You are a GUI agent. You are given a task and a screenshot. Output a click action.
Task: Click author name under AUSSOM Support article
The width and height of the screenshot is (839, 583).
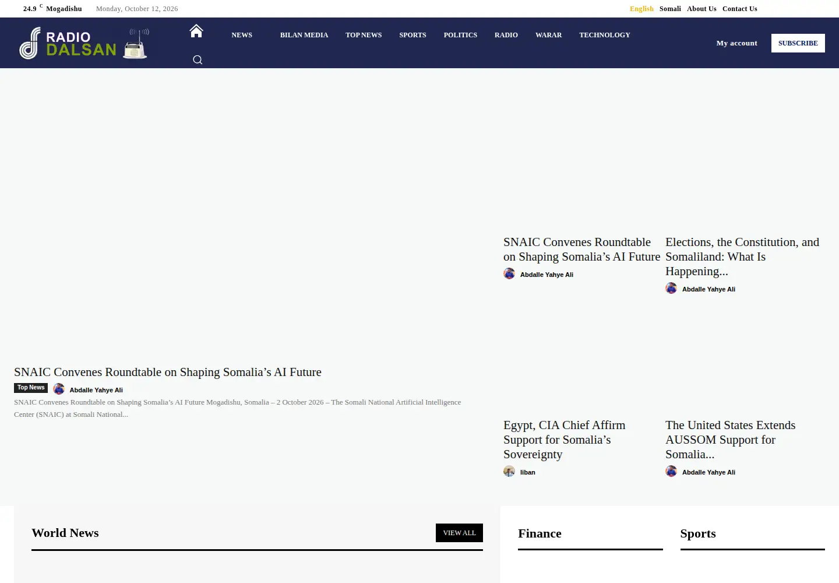[x=708, y=472]
